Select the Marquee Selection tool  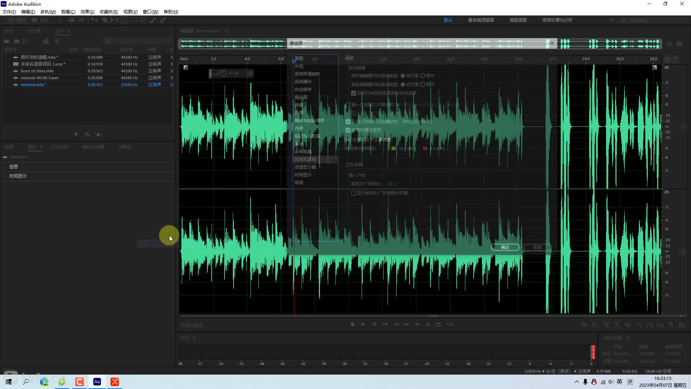134,20
